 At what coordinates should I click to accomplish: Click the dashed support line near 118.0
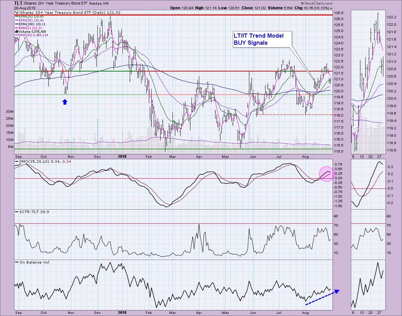(293, 114)
